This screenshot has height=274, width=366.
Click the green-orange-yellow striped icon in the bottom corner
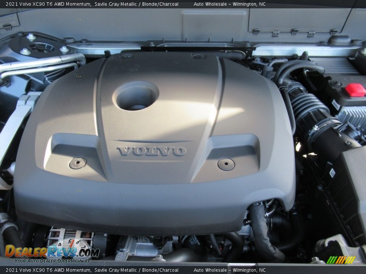[341, 260]
